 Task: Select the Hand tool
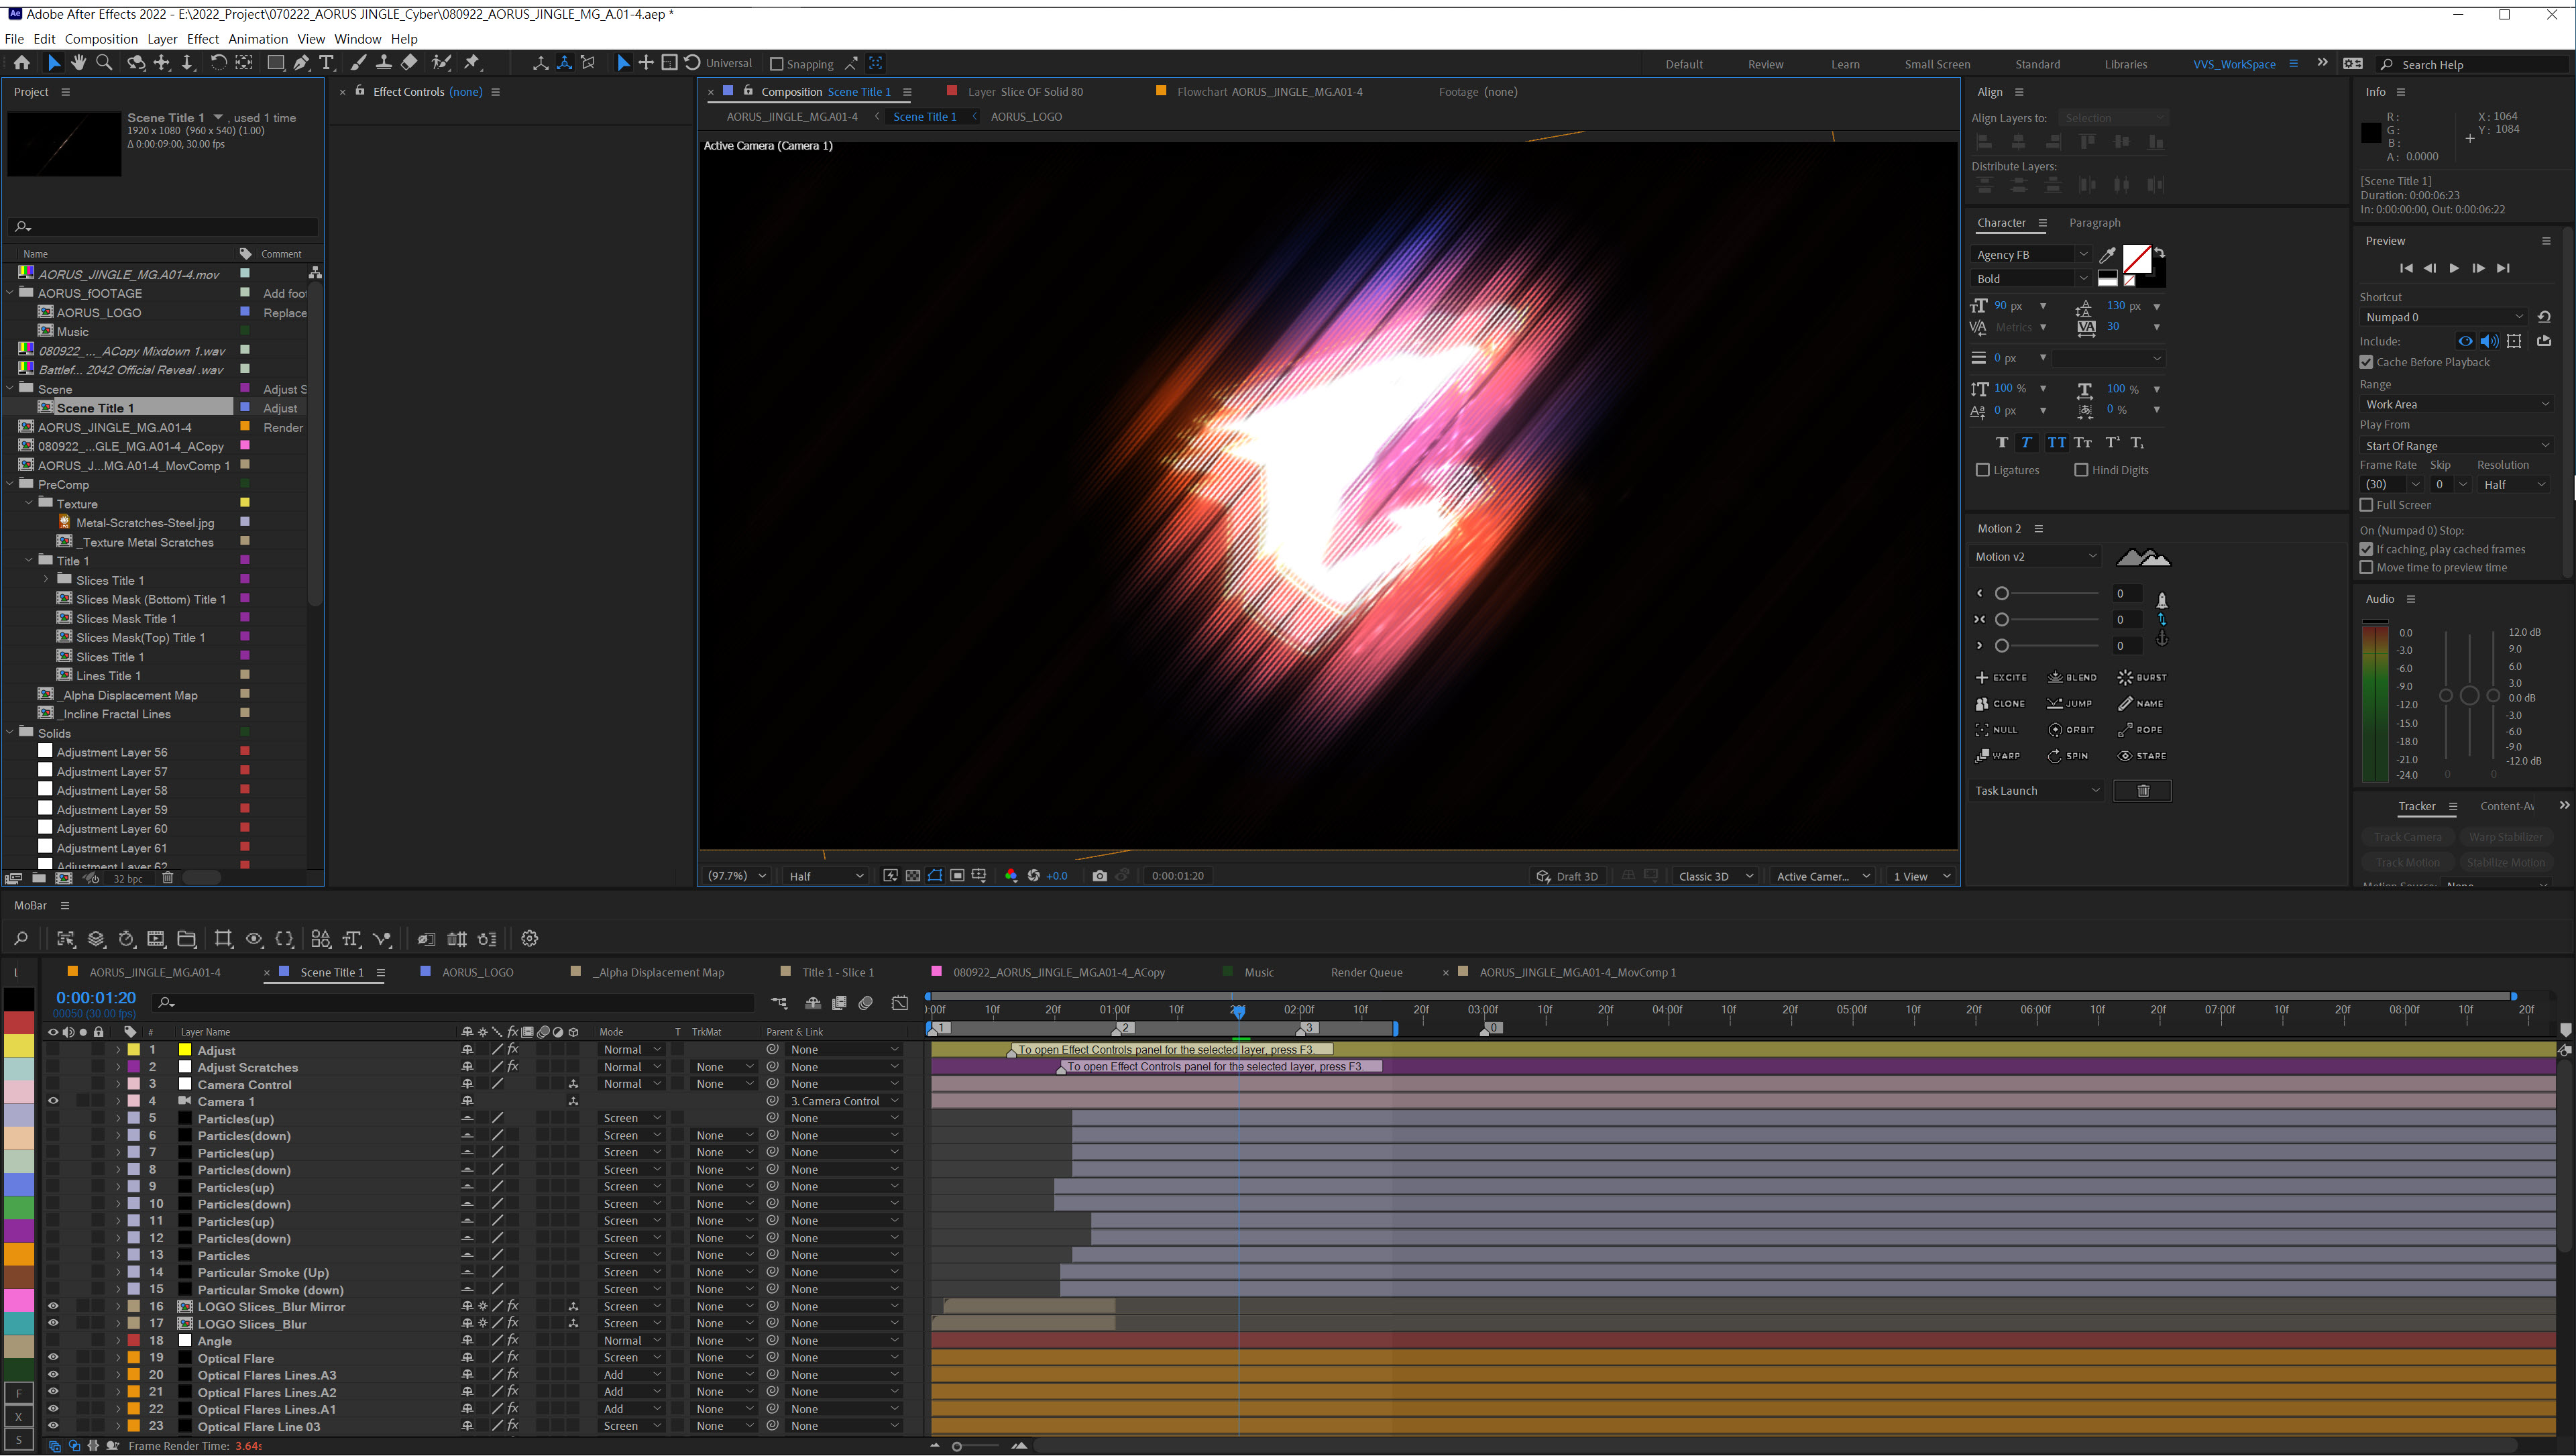[x=78, y=63]
